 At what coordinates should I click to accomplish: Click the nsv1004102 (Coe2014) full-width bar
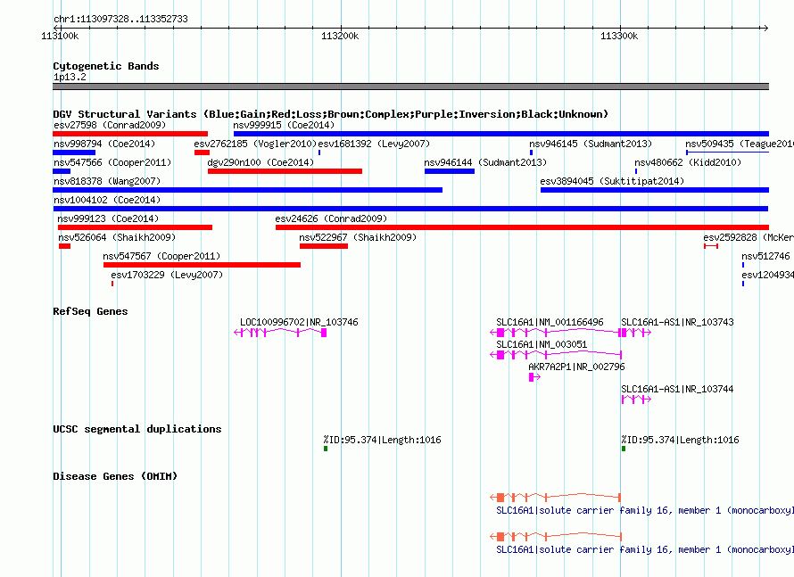click(x=410, y=209)
